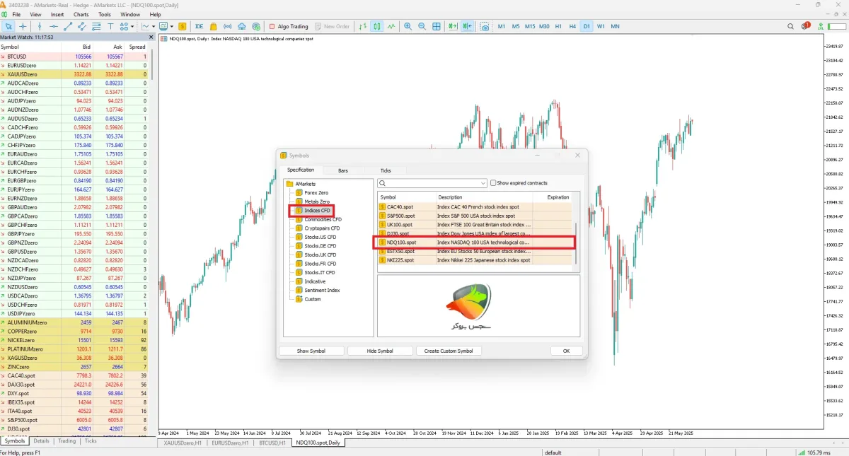The image size is (849, 456).
Task: Choose the Fibonacci retracement tool
Action: point(97,26)
